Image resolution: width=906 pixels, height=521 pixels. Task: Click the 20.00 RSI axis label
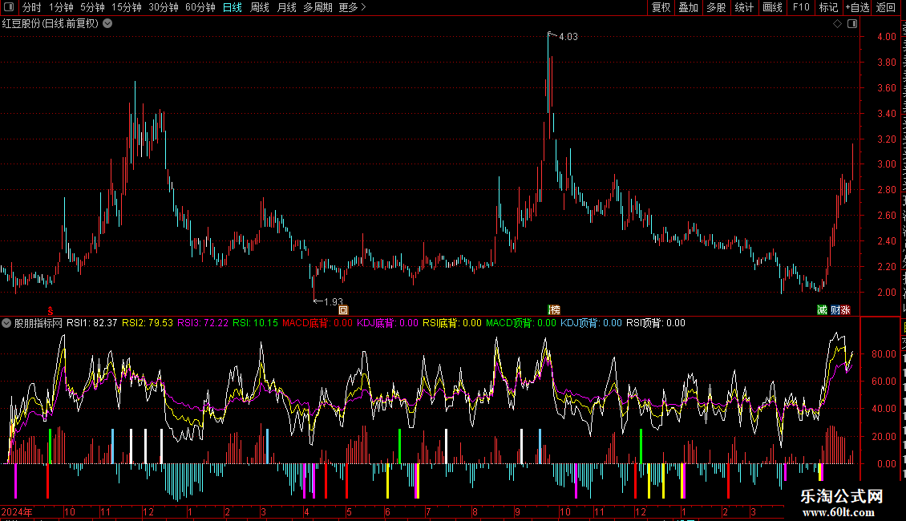point(884,437)
